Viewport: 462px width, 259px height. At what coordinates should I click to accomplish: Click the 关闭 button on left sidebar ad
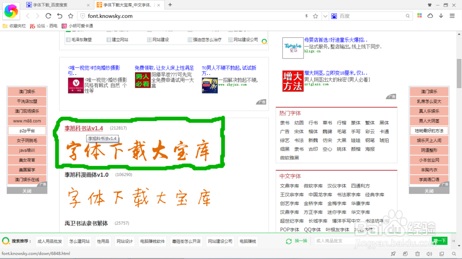point(27,191)
